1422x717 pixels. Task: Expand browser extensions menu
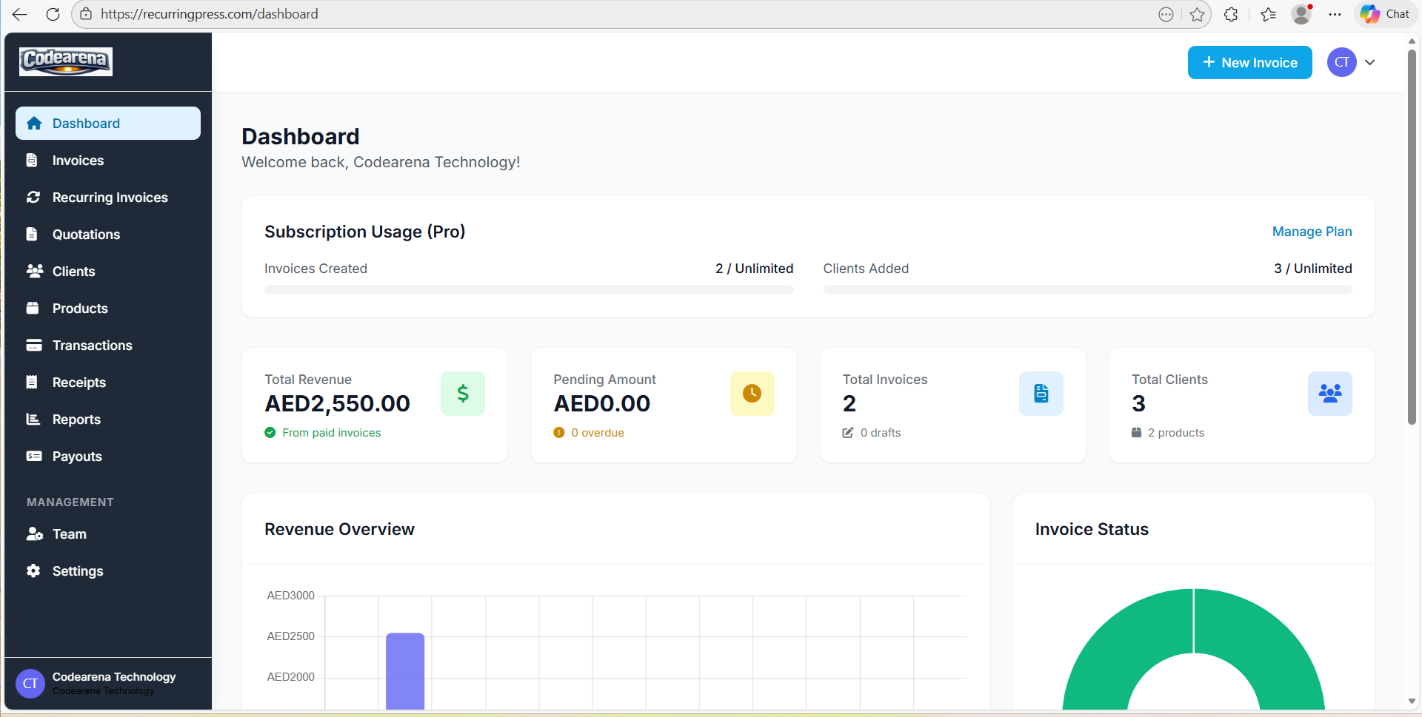pos(1231,14)
